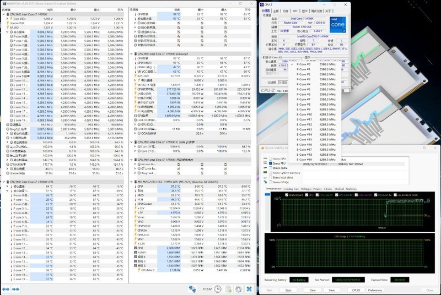Click HWiNFO expand columns arrows icon
Image resolution: width=441 pixels, height=295 pixels.
point(6,289)
